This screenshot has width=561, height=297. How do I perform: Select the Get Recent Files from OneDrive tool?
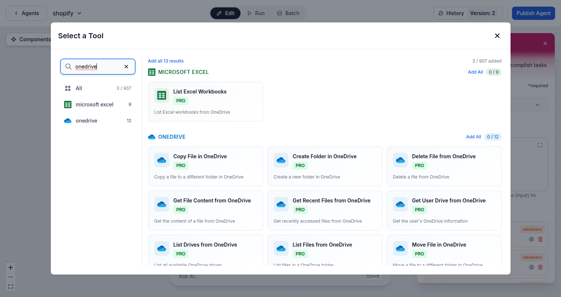(x=325, y=210)
